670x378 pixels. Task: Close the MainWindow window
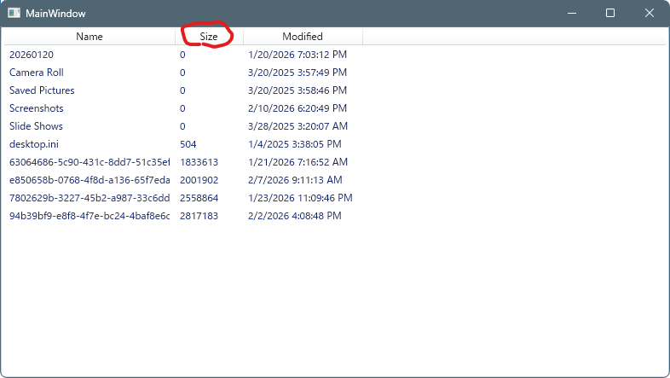650,14
